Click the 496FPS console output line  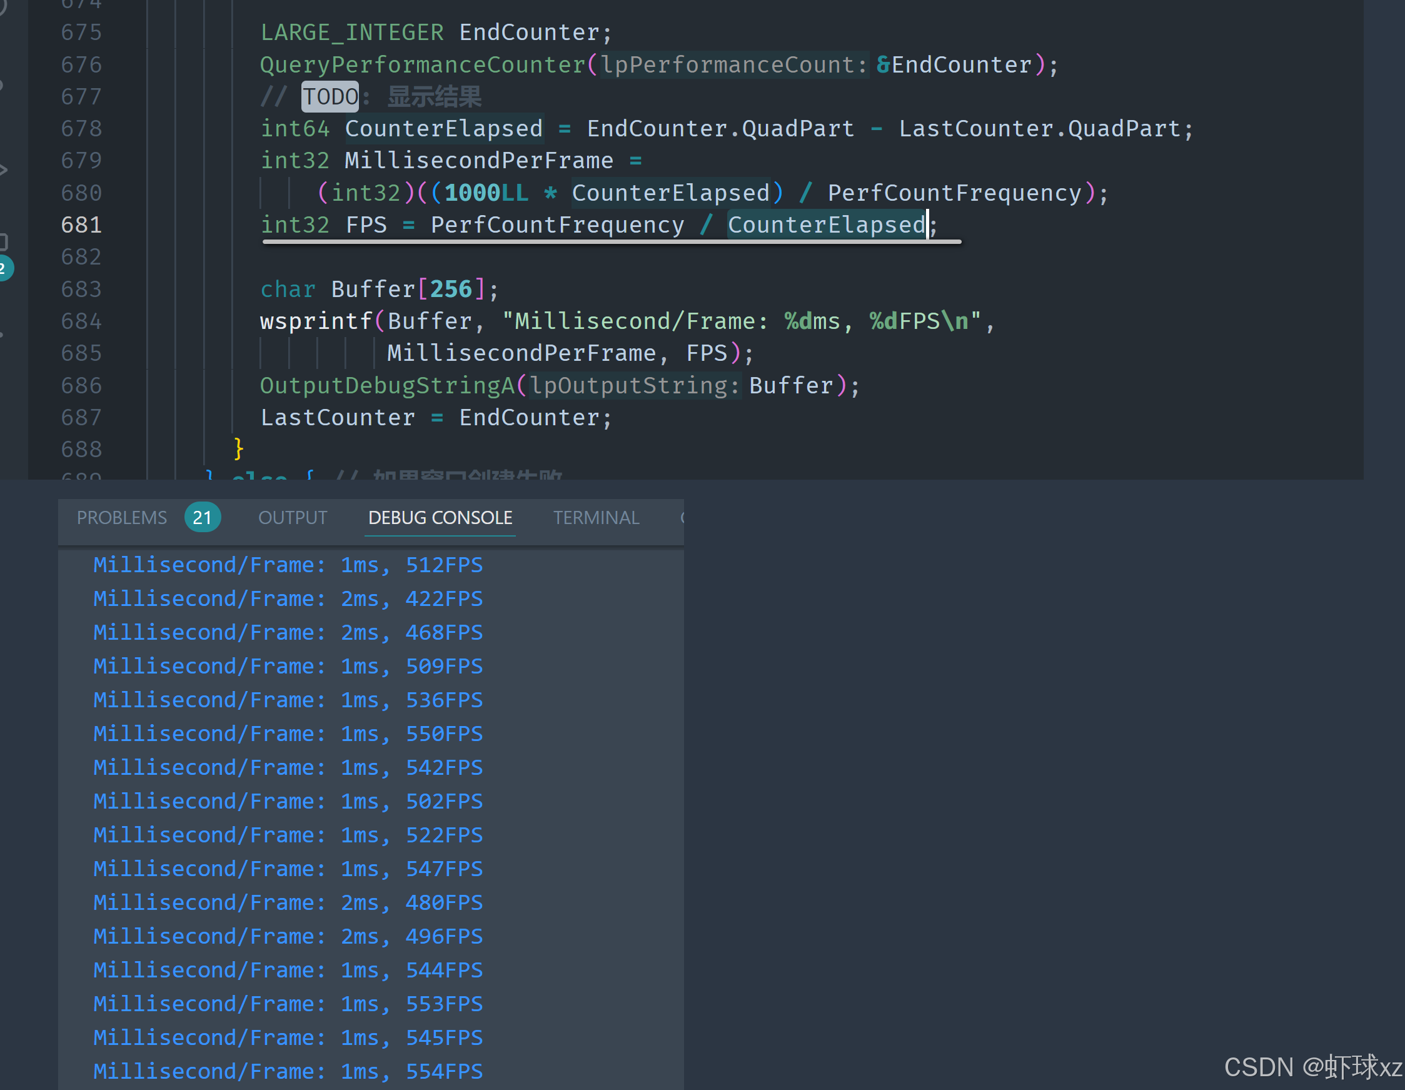(288, 937)
